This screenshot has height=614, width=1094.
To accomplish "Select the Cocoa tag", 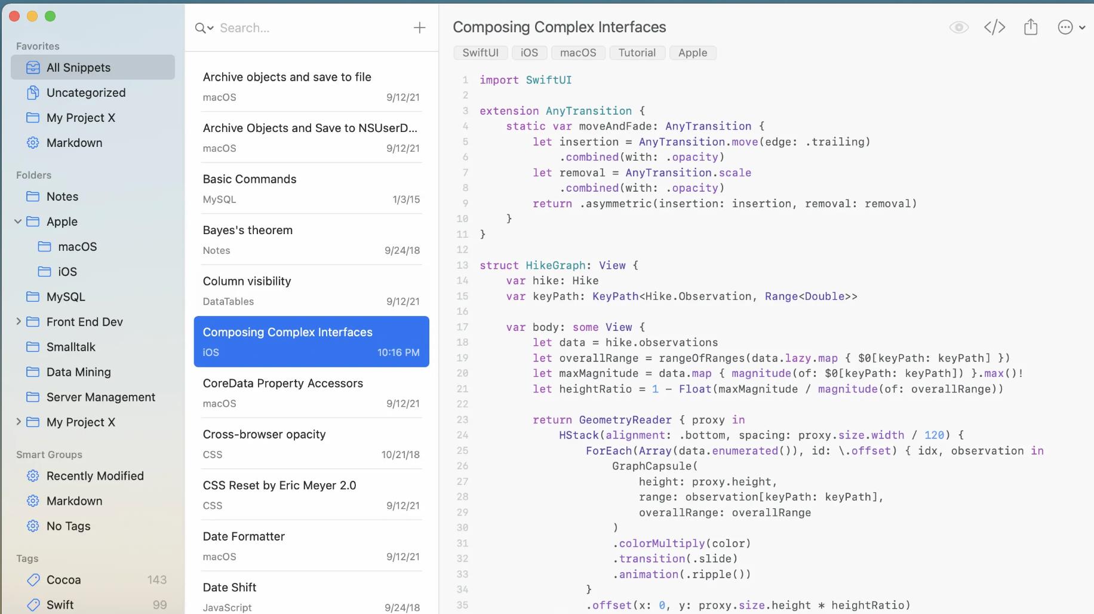I will 63,580.
